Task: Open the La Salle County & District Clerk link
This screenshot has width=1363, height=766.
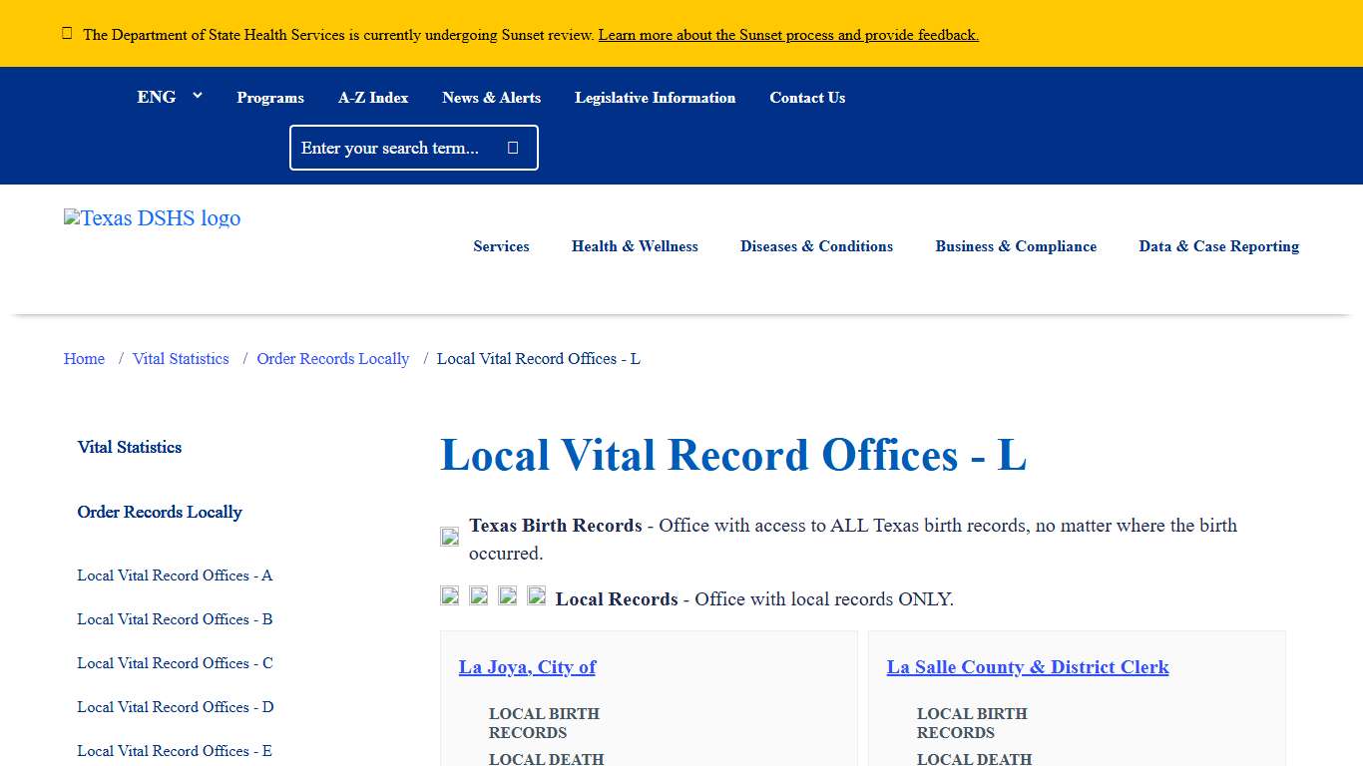Action: coord(1028,667)
